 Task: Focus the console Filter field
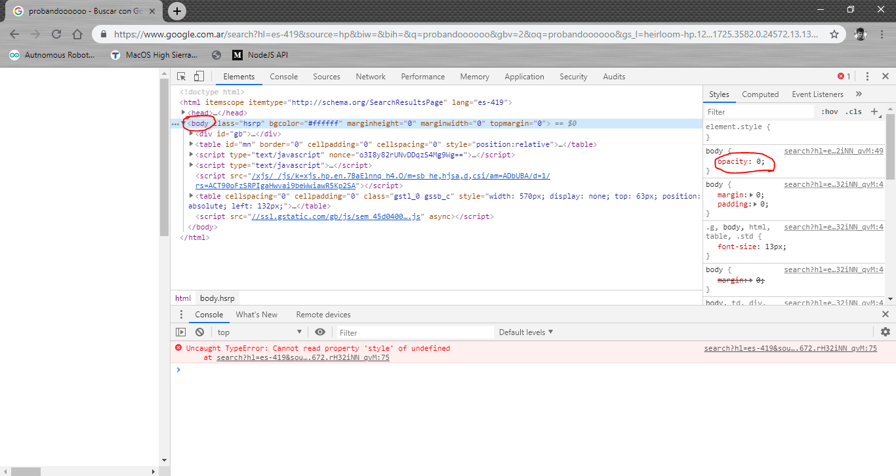coord(415,332)
